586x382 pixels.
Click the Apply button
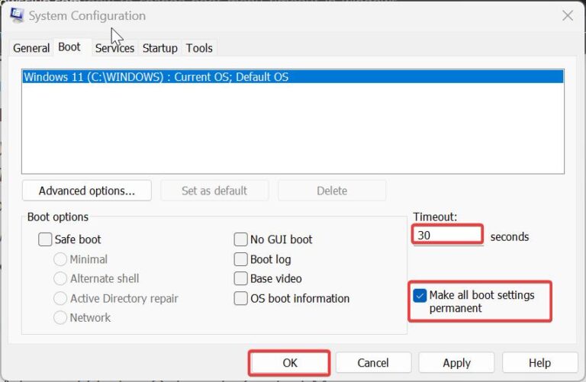(x=456, y=363)
